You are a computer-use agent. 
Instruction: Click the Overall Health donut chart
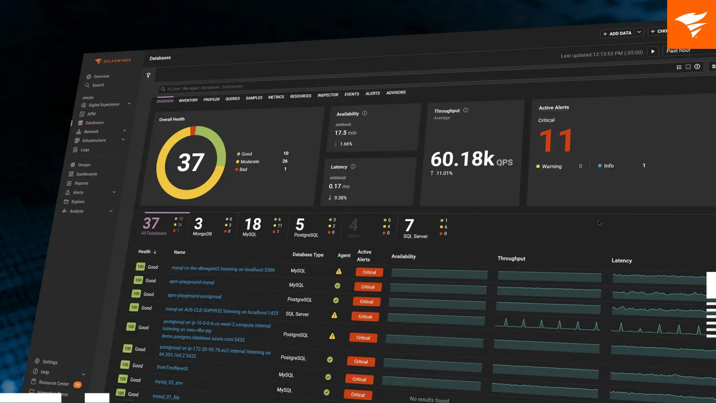pos(191,163)
